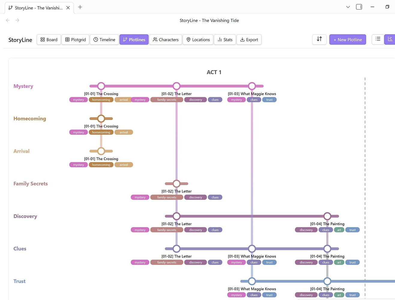This screenshot has width=395, height=300.
Task: Open The Painting scene title on Clues line
Action: point(327,256)
